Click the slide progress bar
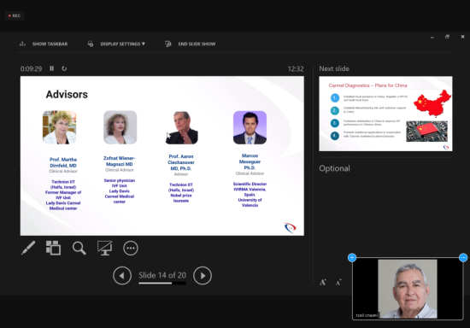 [x=162, y=283]
